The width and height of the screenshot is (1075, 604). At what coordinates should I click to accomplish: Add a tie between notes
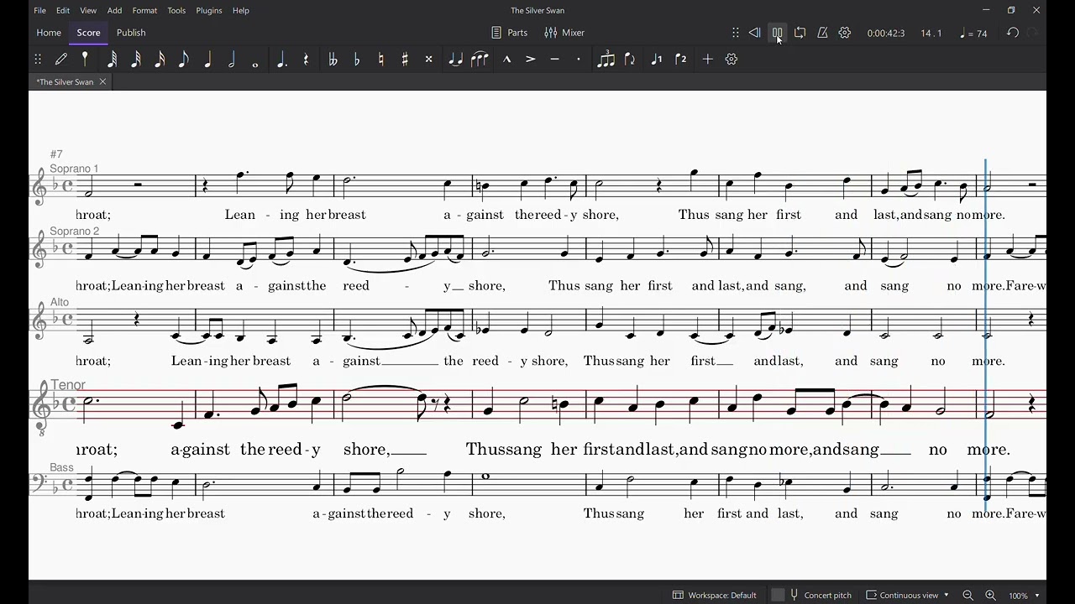coord(455,60)
